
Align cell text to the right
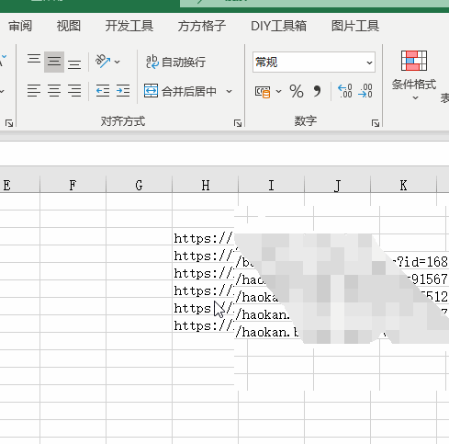(74, 91)
